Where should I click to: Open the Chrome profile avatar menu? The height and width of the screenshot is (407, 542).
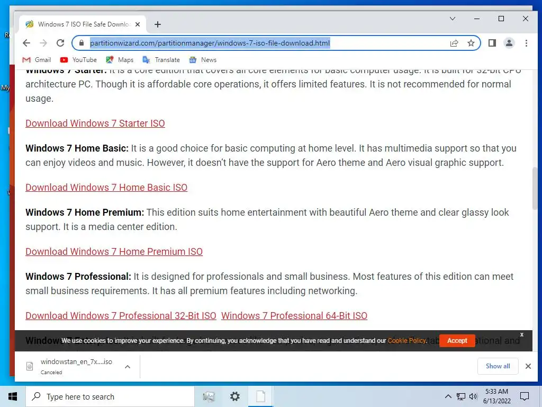pos(509,43)
